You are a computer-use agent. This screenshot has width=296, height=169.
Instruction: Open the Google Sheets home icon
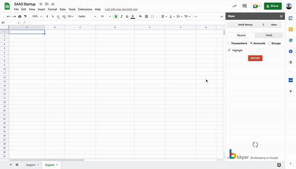click(x=7, y=6)
